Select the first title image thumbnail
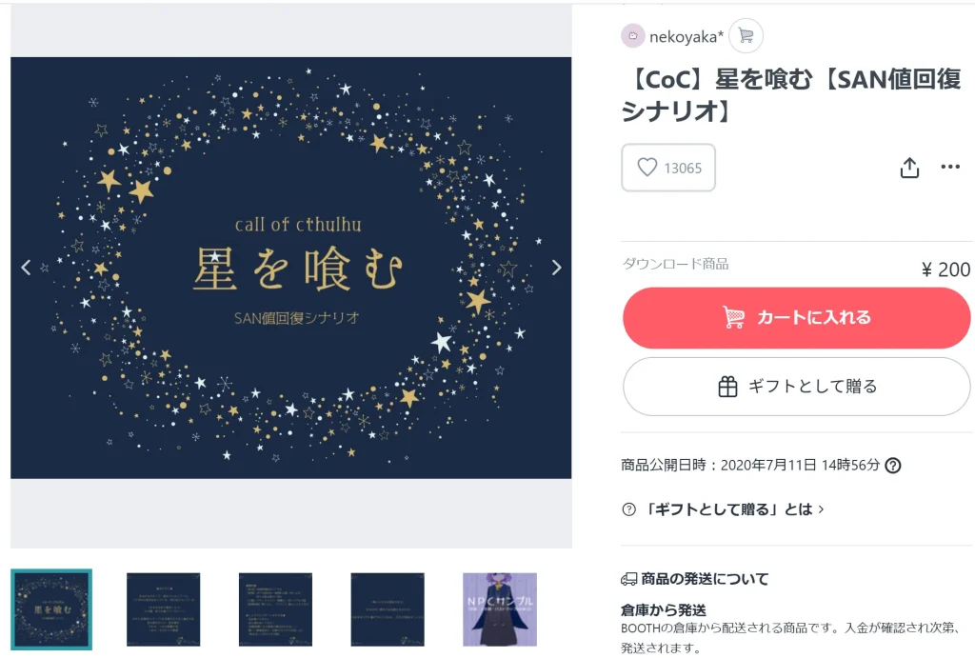Image resolution: width=975 pixels, height=658 pixels. (51, 609)
